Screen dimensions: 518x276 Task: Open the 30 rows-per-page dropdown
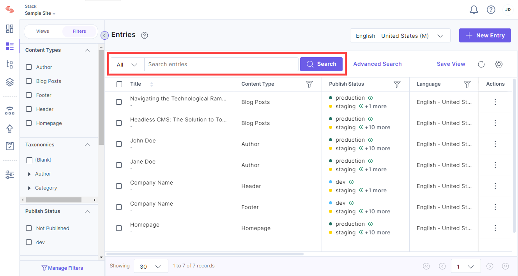coord(151,266)
